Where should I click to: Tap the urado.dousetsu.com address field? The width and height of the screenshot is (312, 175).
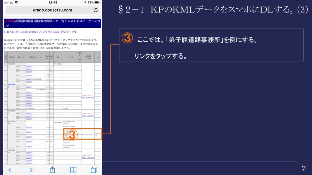52,10
